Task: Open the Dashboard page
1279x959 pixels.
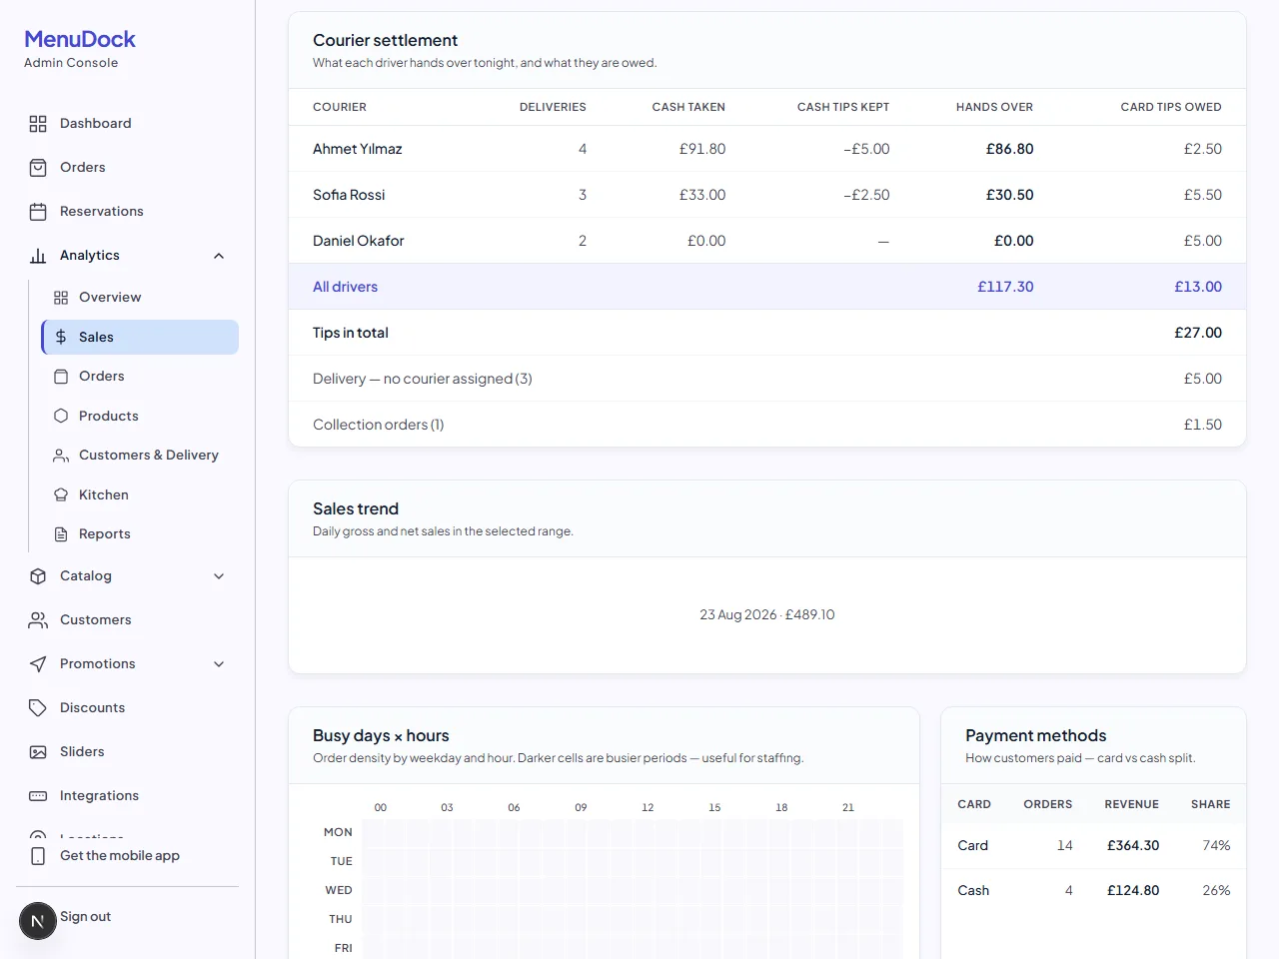Action: 127,124
